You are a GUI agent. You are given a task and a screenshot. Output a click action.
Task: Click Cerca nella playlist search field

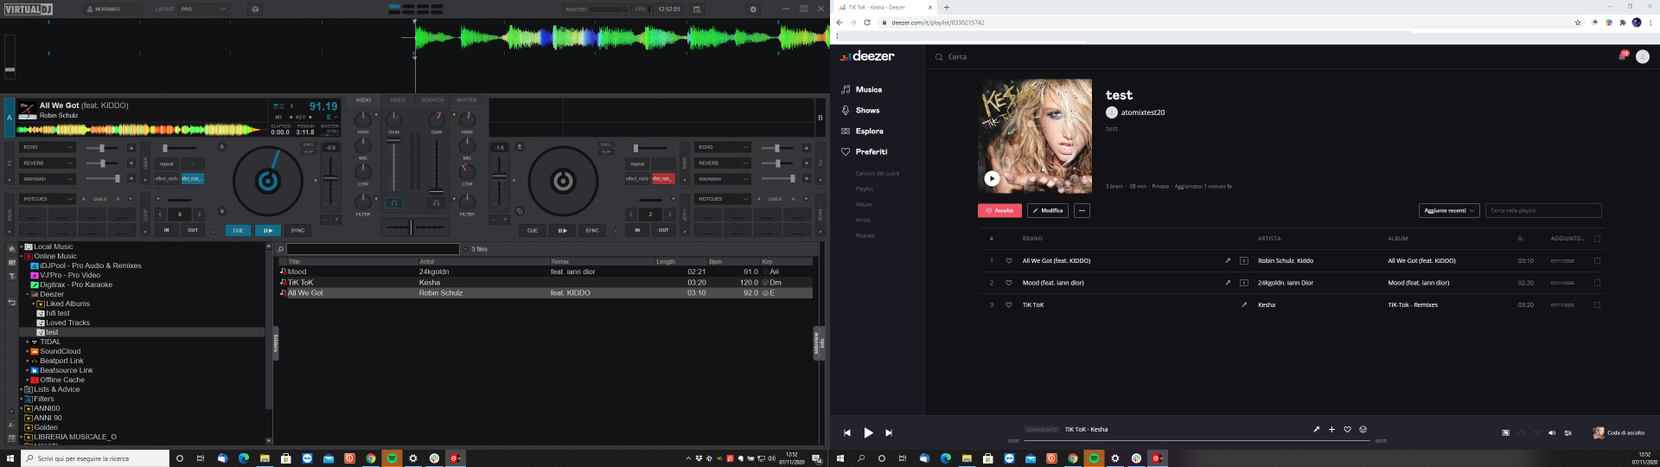1543,210
